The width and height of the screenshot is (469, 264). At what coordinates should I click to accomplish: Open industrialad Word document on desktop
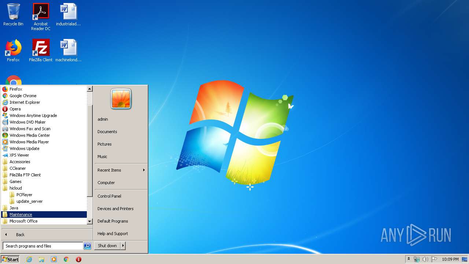68,15
